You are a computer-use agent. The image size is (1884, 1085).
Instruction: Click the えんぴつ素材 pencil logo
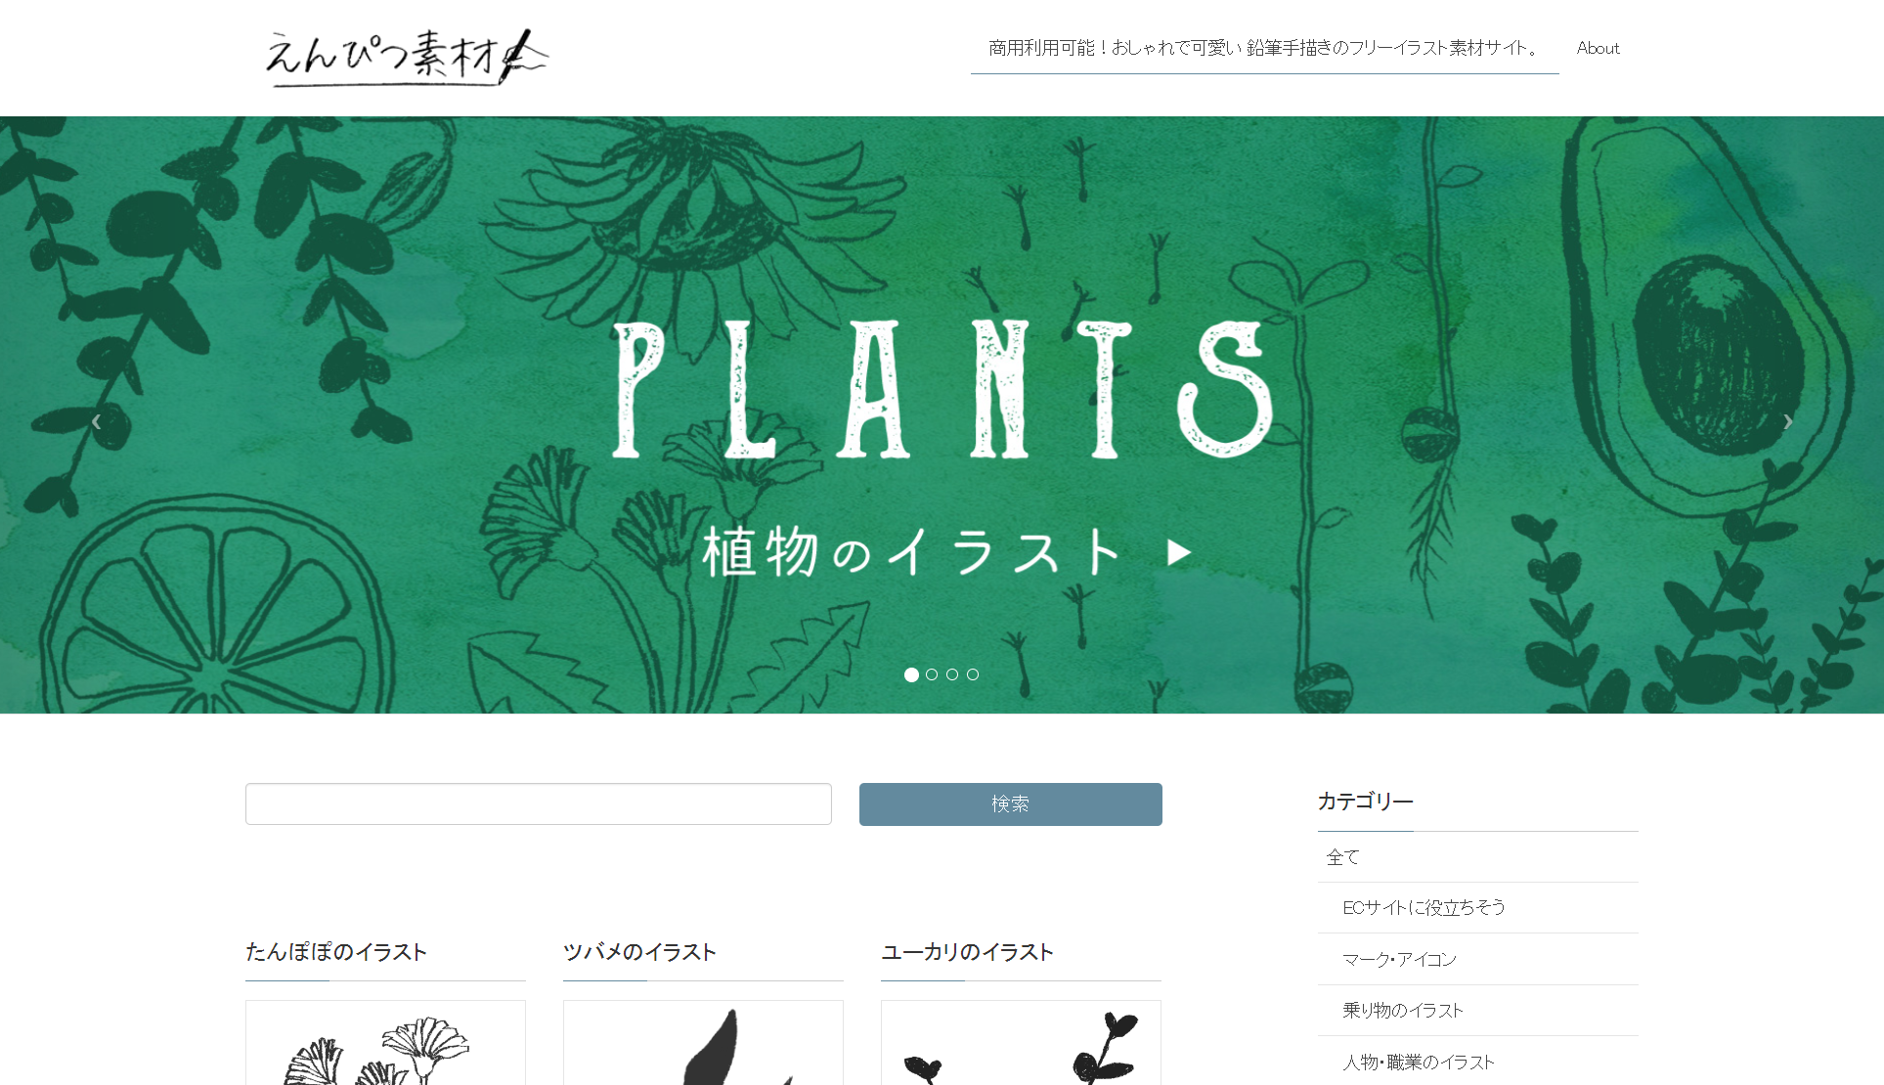[x=407, y=57]
